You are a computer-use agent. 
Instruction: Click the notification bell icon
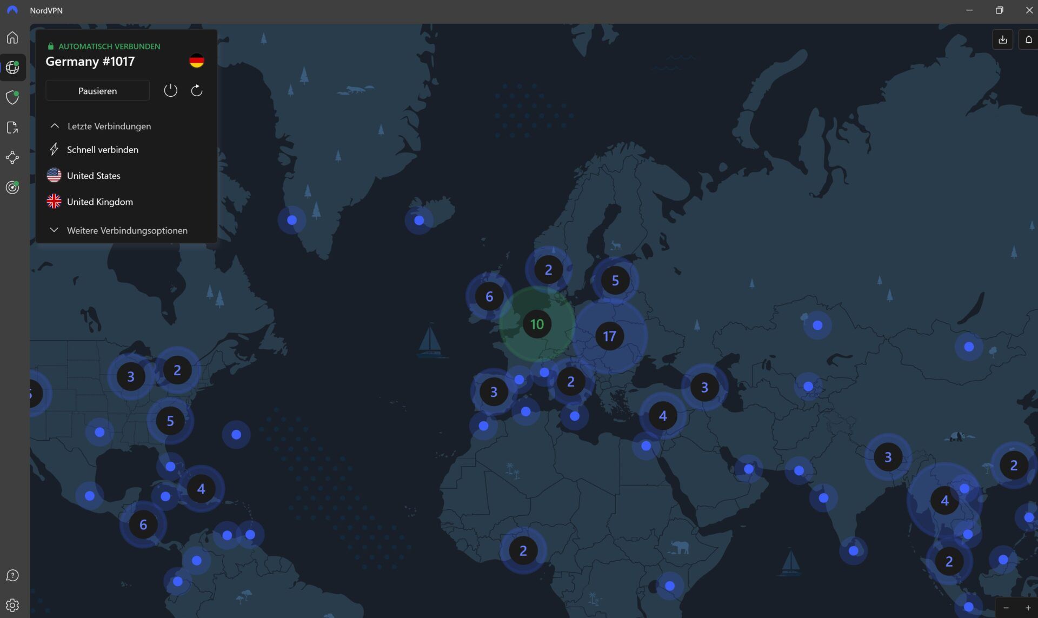point(1028,39)
